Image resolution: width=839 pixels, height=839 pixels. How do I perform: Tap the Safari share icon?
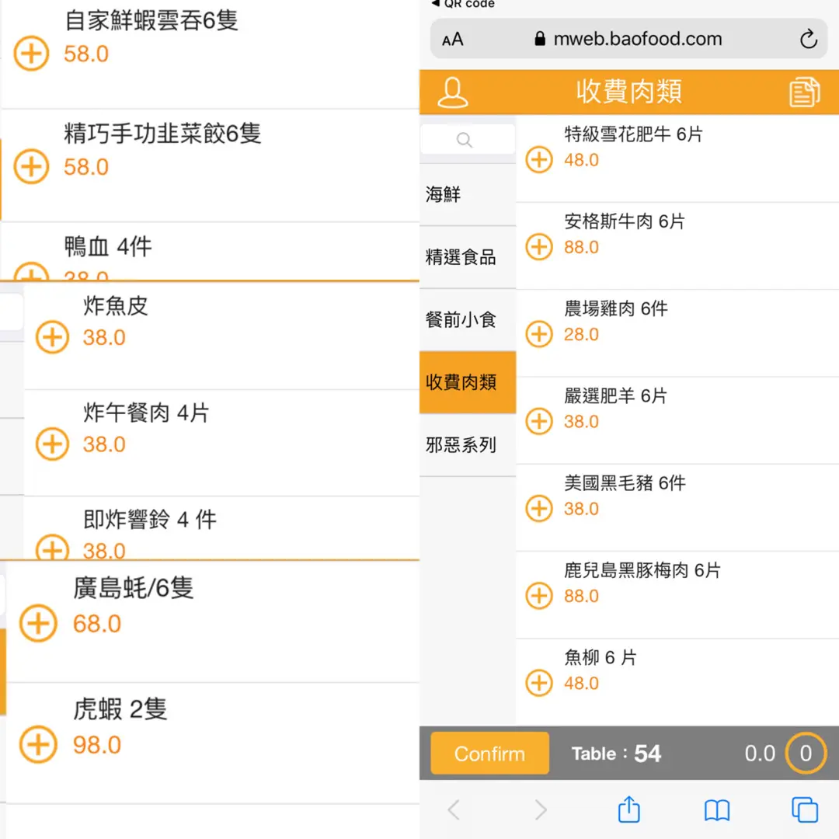(628, 810)
